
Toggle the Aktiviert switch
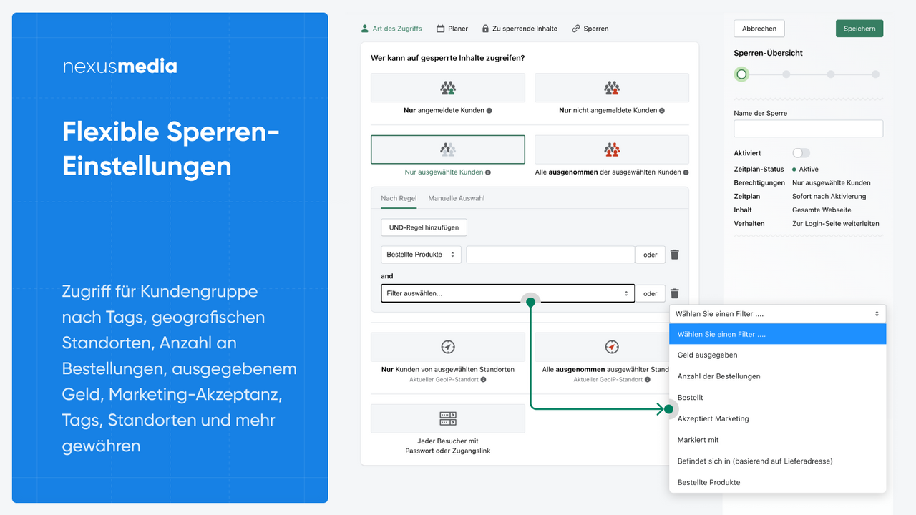click(x=801, y=153)
